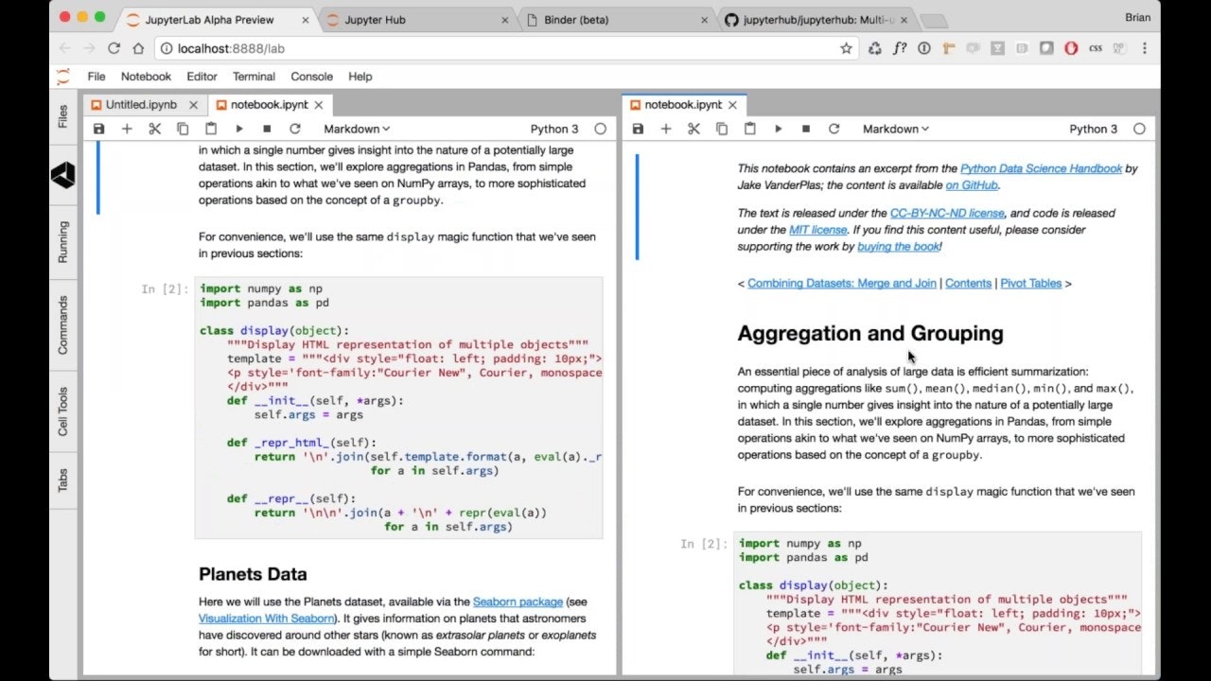
Task: Run the current cell with the play icon
Action: pos(238,128)
